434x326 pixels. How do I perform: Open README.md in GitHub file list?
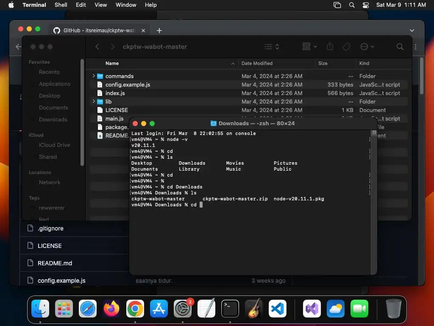(55, 263)
